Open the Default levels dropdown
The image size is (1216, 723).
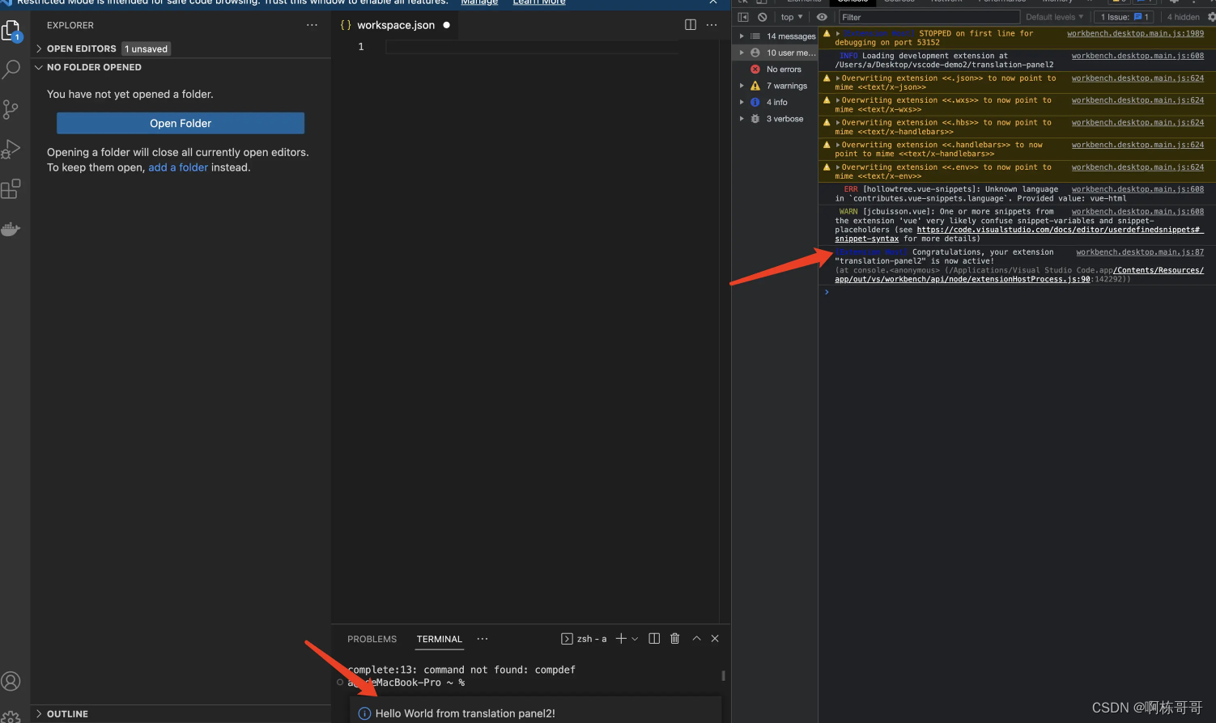click(x=1054, y=17)
